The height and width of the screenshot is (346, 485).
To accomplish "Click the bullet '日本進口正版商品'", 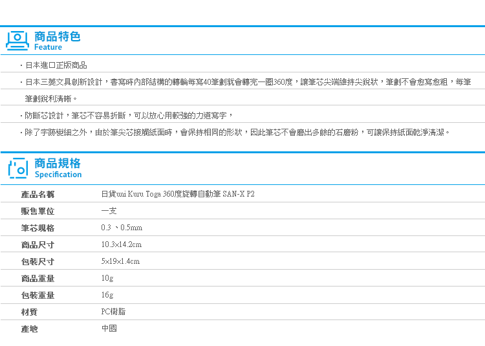I will 56,65.
